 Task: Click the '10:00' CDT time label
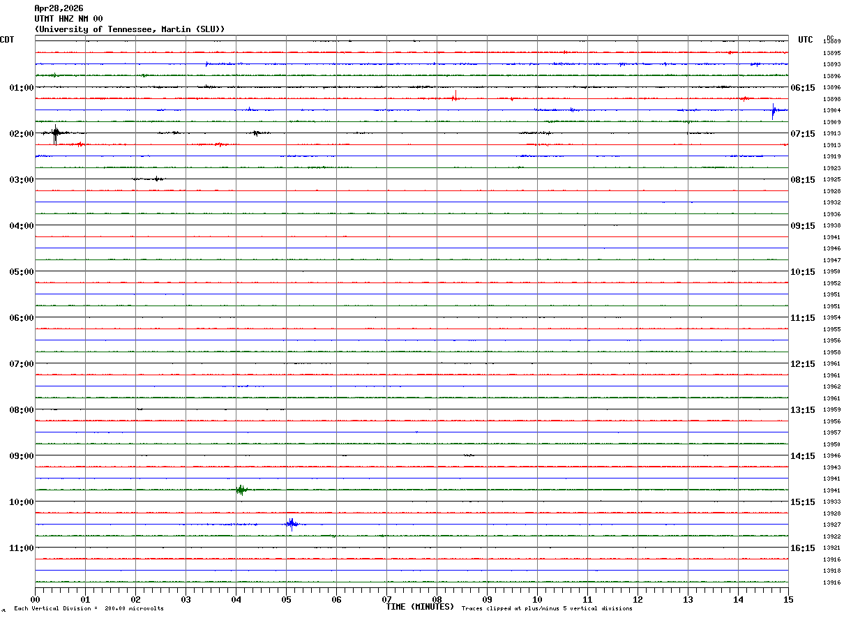pyautogui.click(x=22, y=502)
